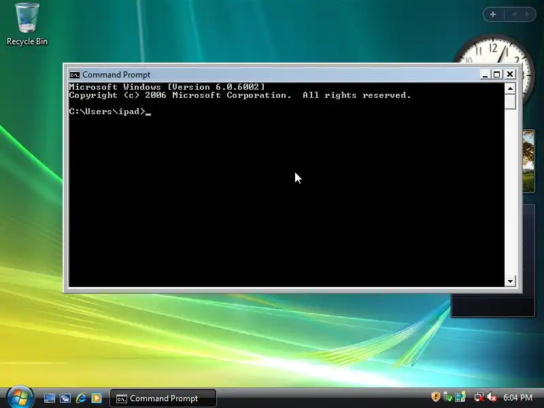The width and height of the screenshot is (544, 408).
Task: Open the disconnected network tray icon
Action: [x=479, y=397]
